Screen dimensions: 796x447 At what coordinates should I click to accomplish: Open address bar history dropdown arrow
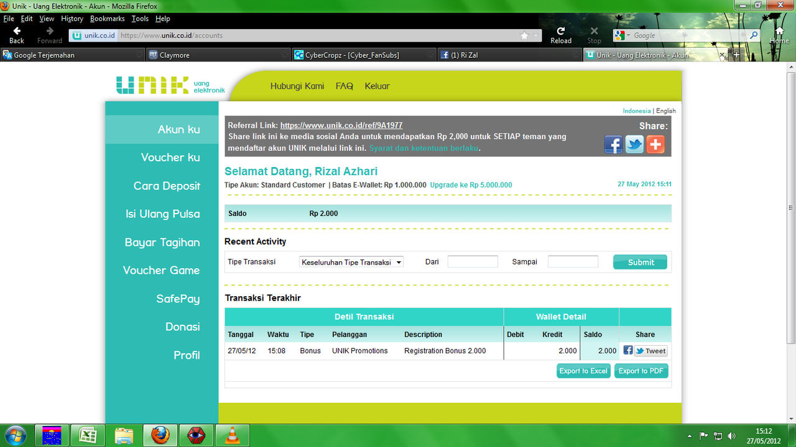[x=535, y=35]
